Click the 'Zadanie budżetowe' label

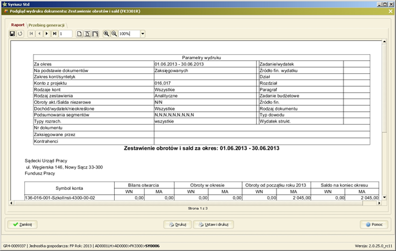279,96
